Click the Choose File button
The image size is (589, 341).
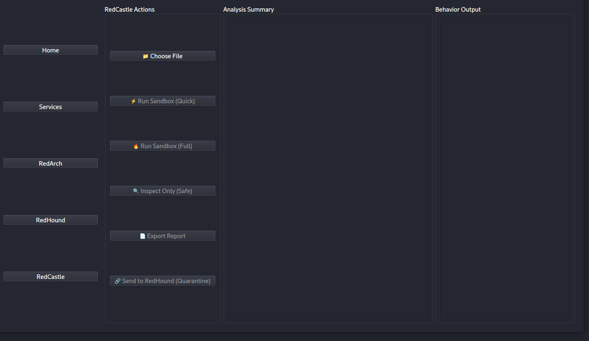(162, 56)
